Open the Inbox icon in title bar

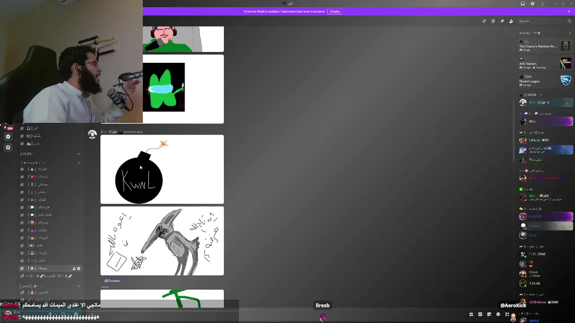point(522,4)
